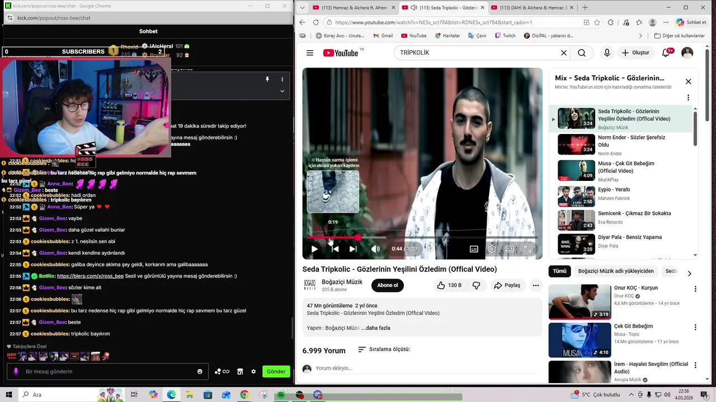Open video player settings gear
This screenshot has width=716, height=402.
[x=492, y=249]
